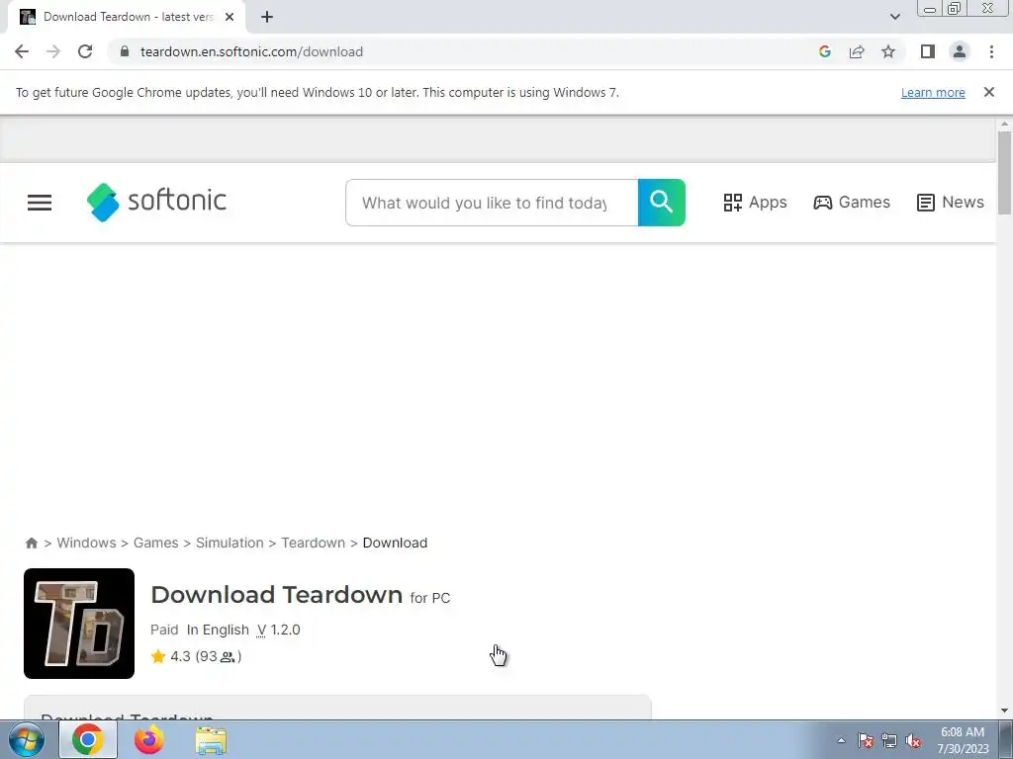1013x759 pixels.
Task: Open Chrome three-dot menu
Action: [991, 51]
